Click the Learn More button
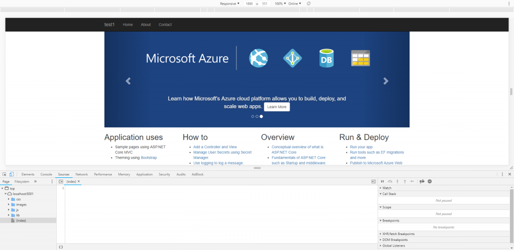Screen dimensions: 514x250 click(x=277, y=107)
